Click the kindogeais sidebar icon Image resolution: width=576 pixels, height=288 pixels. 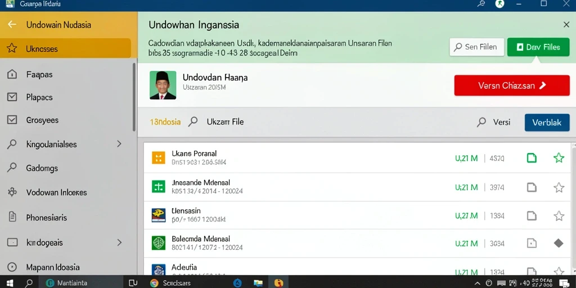[12, 242]
